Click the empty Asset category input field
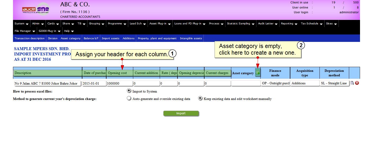This screenshot has height=162, width=373. 246,83
